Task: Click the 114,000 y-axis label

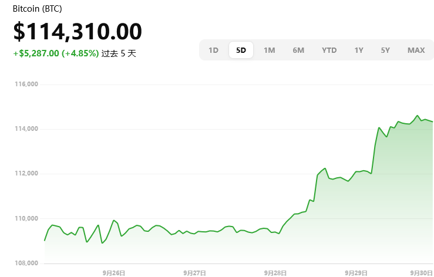Action: (x=26, y=129)
